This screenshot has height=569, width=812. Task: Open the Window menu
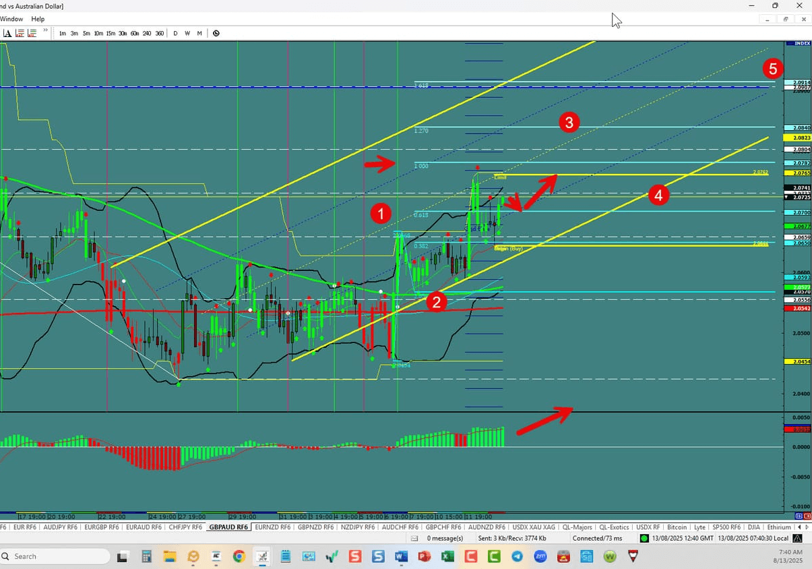pos(11,19)
